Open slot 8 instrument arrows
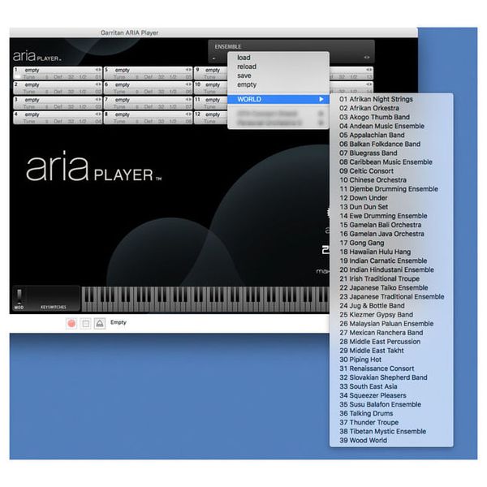The width and height of the screenshot is (487, 487). 188,114
